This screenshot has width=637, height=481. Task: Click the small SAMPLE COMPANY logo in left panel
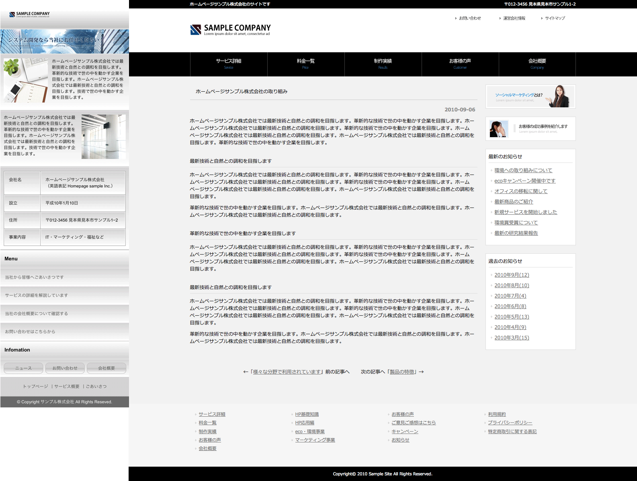point(30,14)
